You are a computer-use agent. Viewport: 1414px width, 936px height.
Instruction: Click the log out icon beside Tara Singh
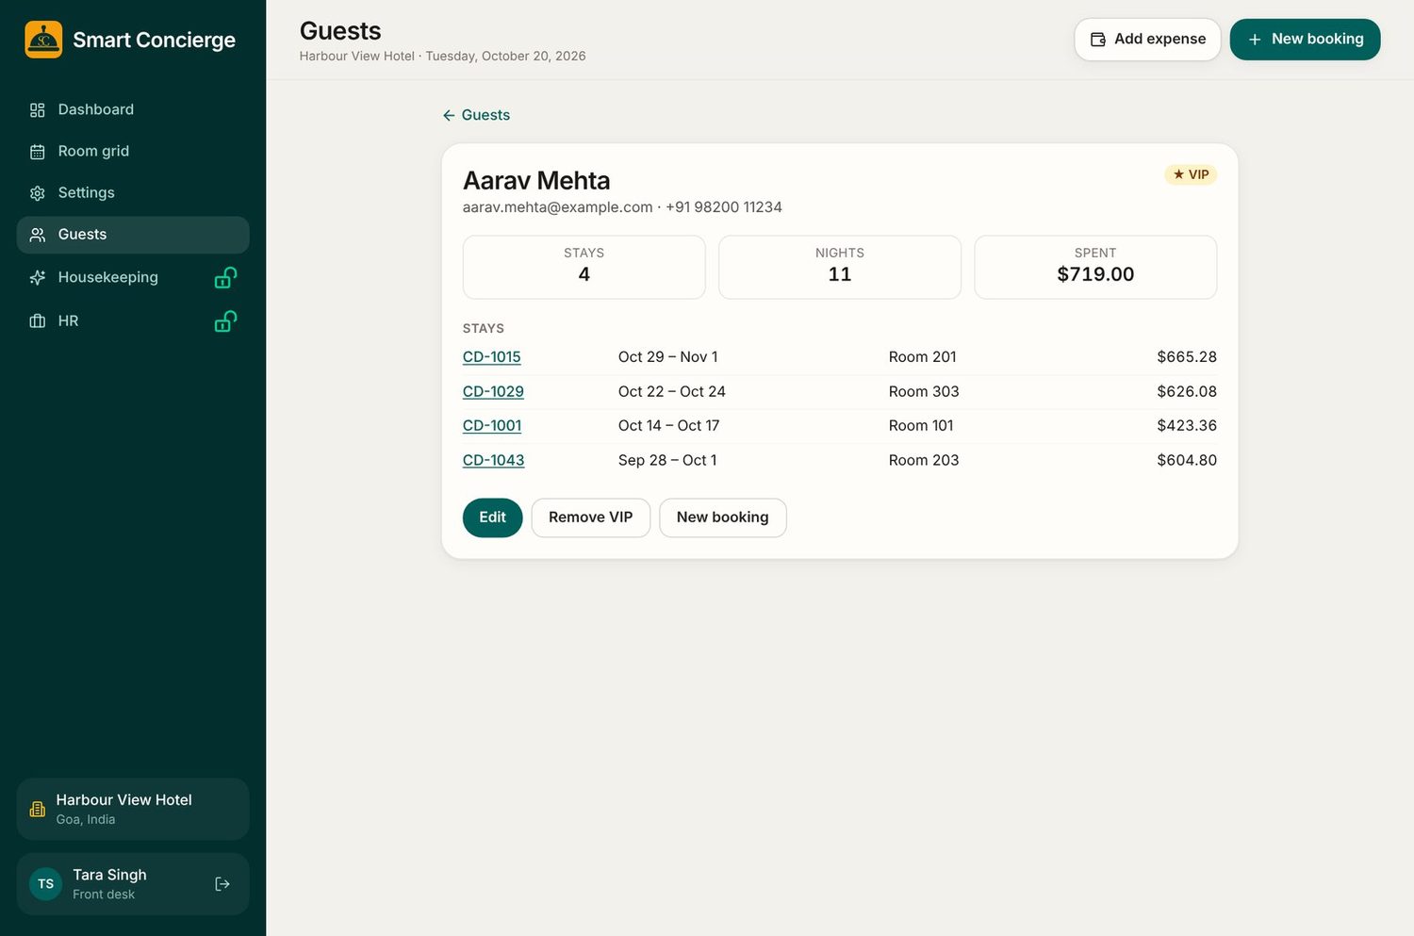[222, 884]
